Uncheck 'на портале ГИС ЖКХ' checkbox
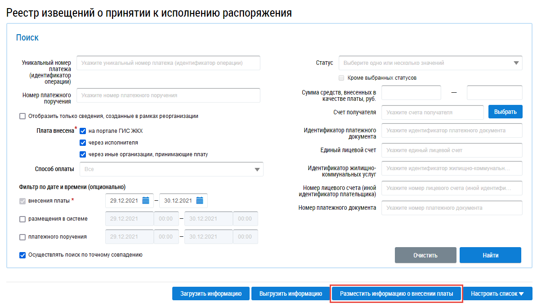This screenshot has height=307, width=537. (x=83, y=131)
